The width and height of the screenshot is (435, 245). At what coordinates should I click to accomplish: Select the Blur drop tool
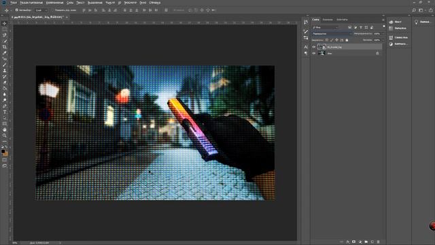click(5, 94)
